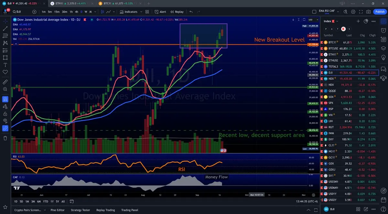Open a new tab with the plus button
This screenshot has width=388, height=214.
click(148, 3)
